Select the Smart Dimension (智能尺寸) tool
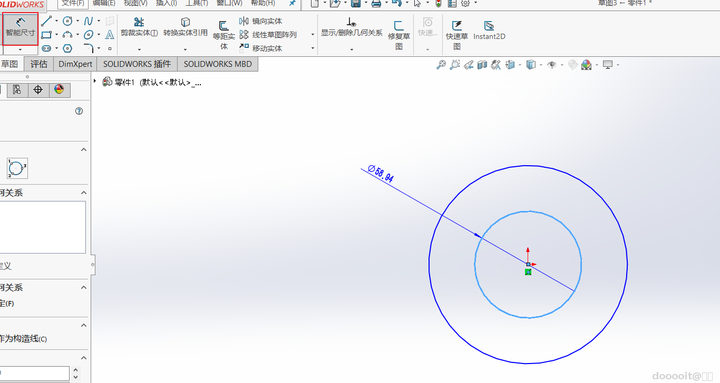The width and height of the screenshot is (720, 383). pyautogui.click(x=20, y=27)
